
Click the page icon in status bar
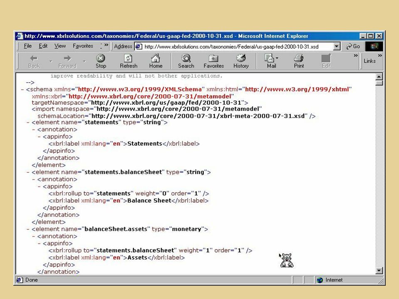tap(20, 280)
